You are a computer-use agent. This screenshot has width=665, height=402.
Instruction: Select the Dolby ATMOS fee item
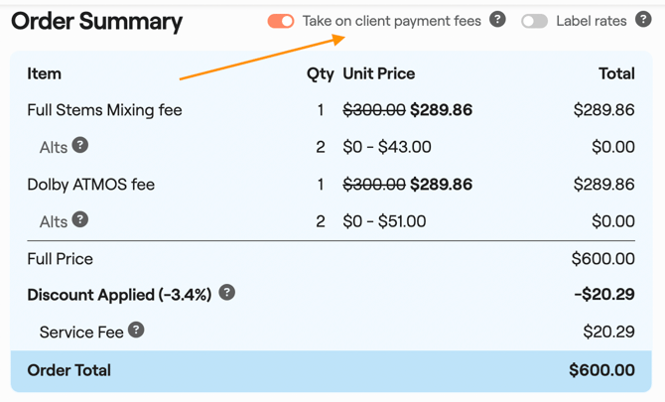[x=90, y=185]
